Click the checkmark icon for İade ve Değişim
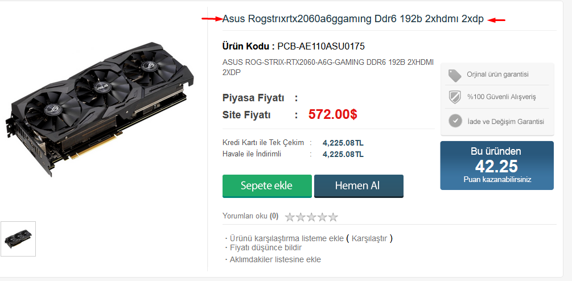Screen dimensions: 572x281 coord(455,121)
